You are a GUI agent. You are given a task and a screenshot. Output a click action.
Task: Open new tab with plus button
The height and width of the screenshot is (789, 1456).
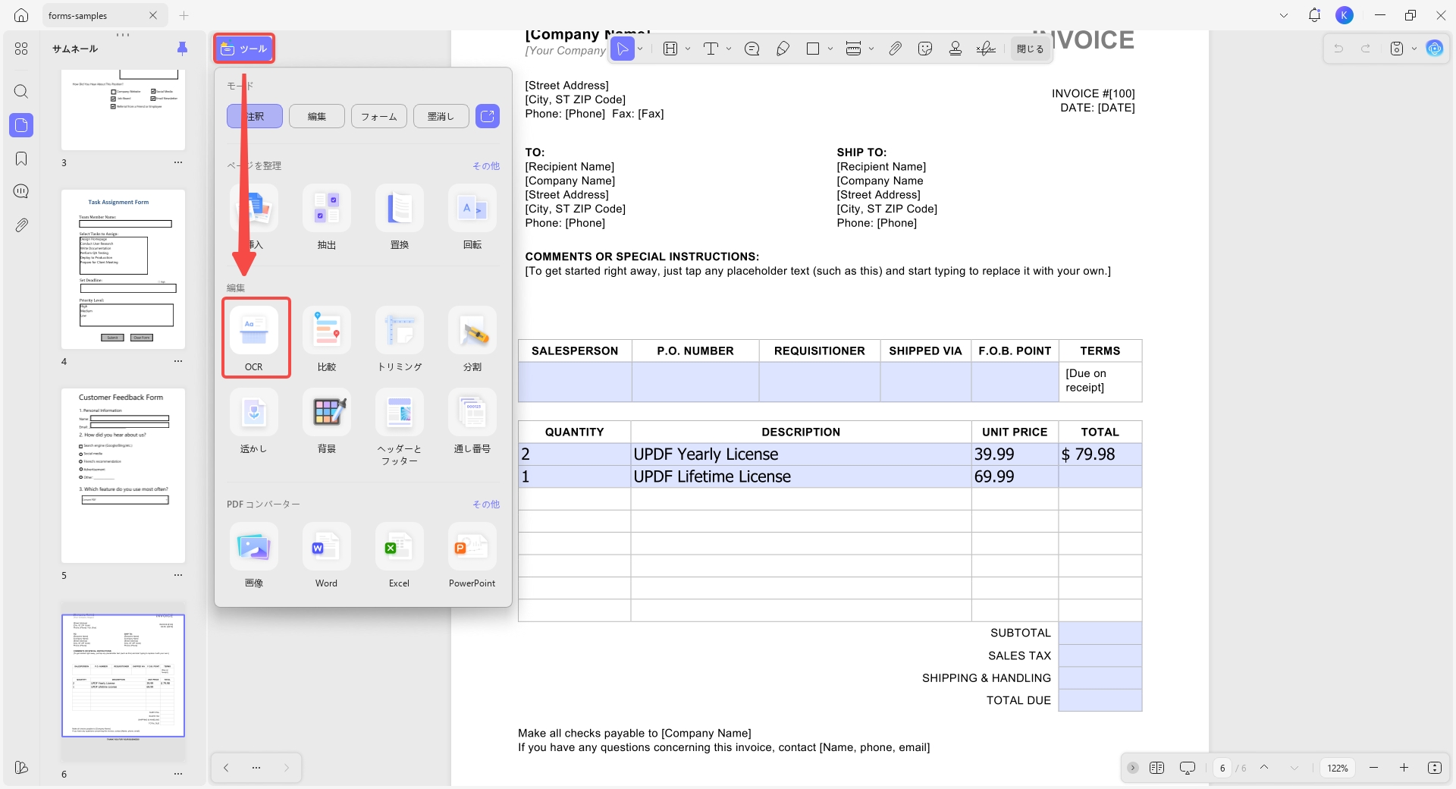[184, 15]
